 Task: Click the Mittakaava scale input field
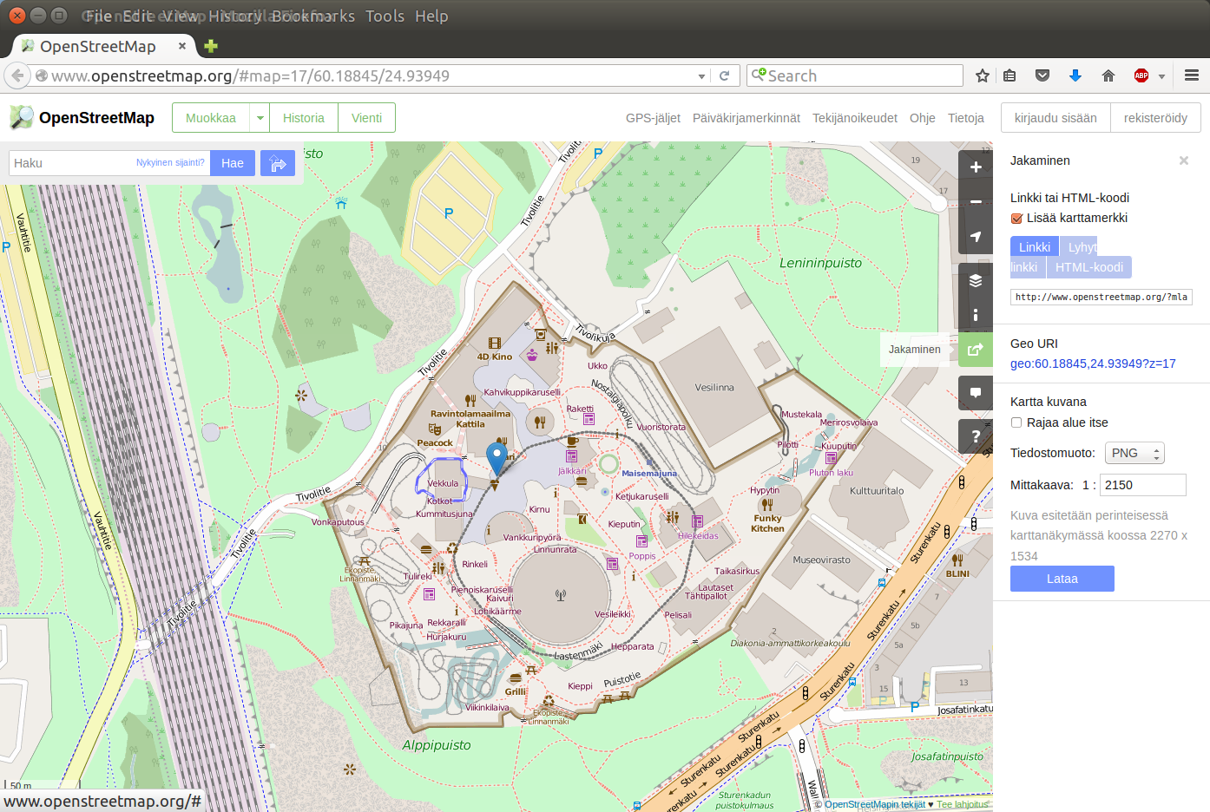(1142, 485)
